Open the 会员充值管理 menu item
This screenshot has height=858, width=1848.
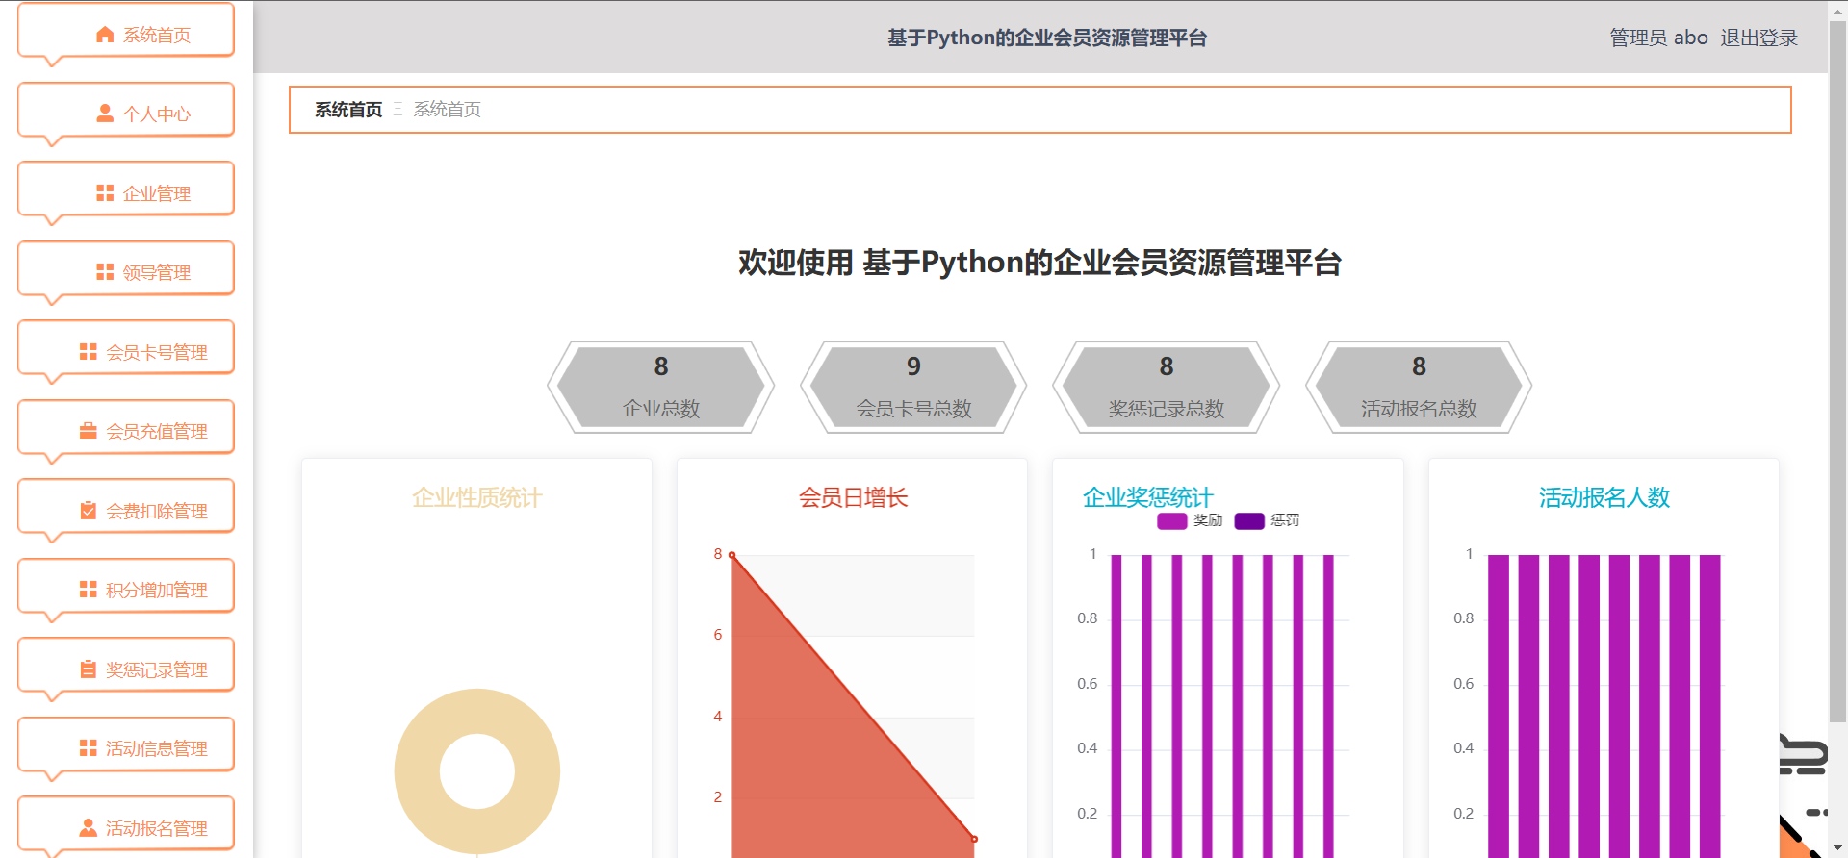126,428
